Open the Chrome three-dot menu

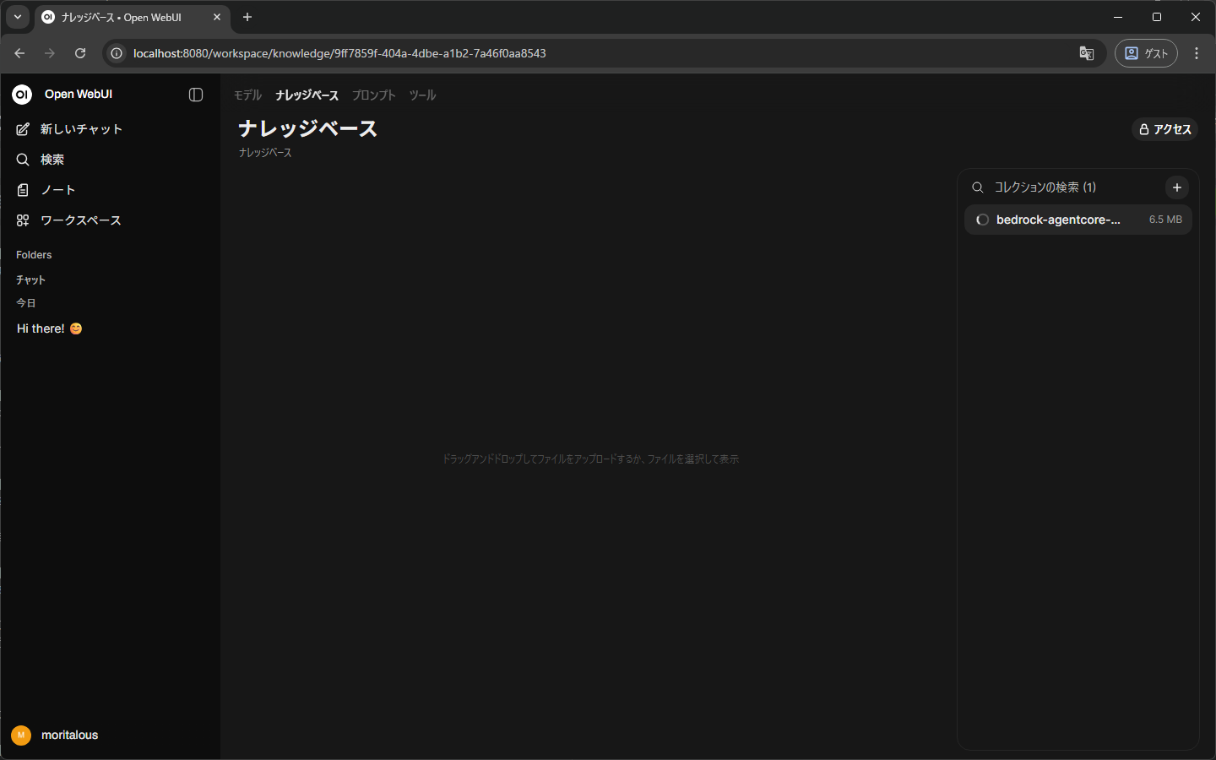click(x=1197, y=52)
